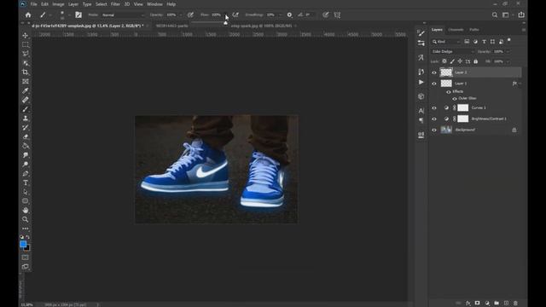Switch to the Channels tab
This screenshot has height=307, width=546.
(x=456, y=30)
